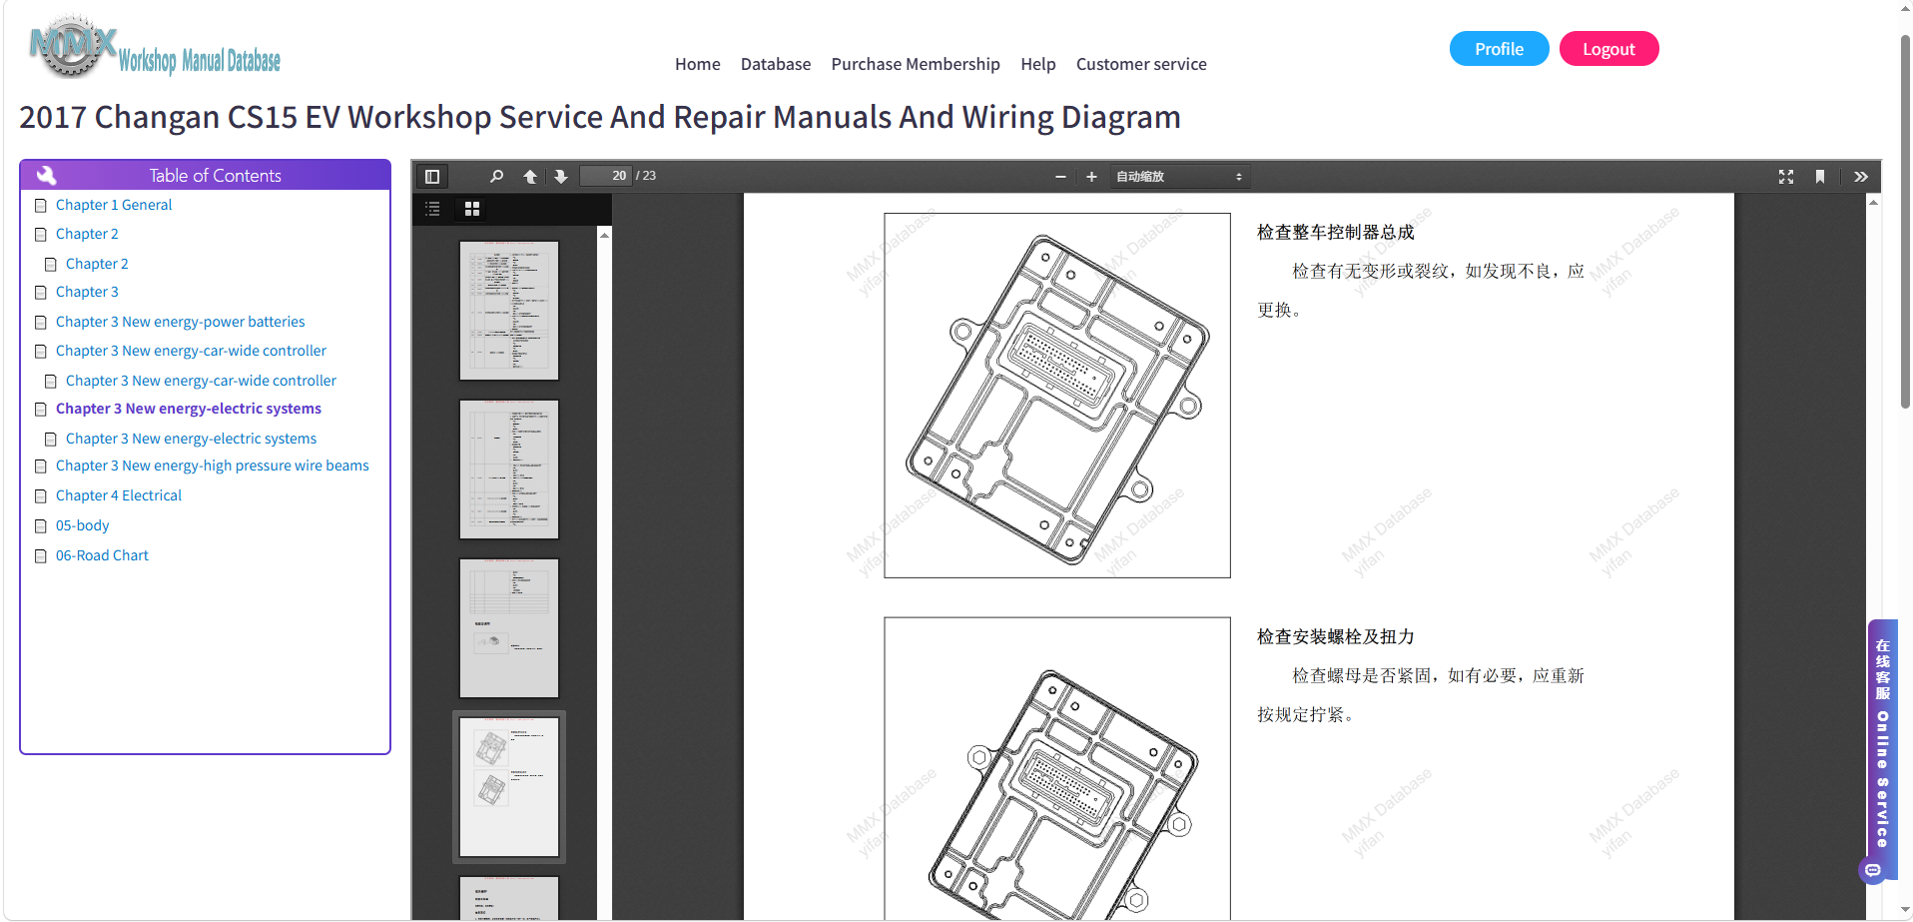
Task: Open indented New energy-car-wide controller sub-entry
Action: coord(201,381)
